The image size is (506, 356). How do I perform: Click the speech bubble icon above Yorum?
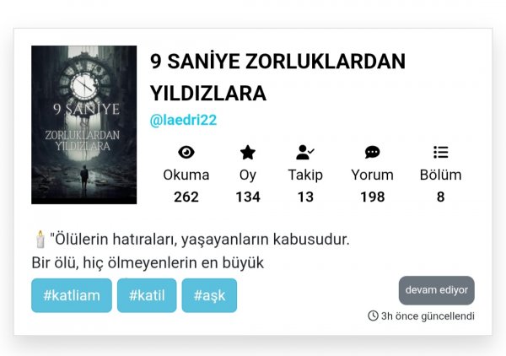[x=372, y=152]
